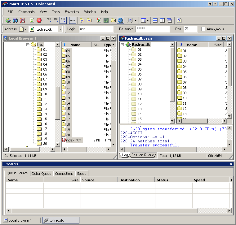
Task: Enable the Anonymous checkbox
Action: point(203,29)
